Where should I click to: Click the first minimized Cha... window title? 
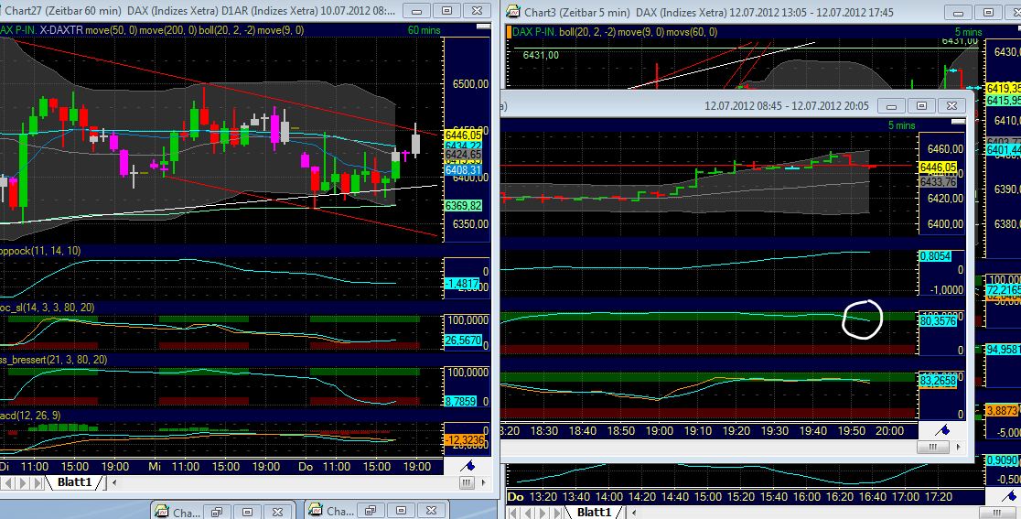tap(187, 512)
